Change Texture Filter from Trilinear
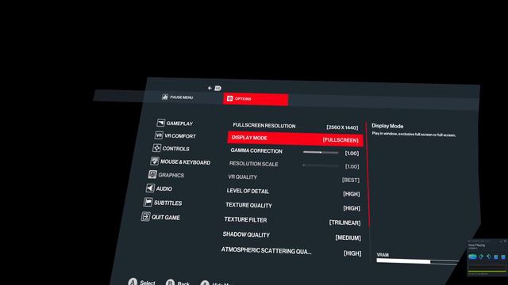This screenshot has height=285, width=508. (292, 221)
